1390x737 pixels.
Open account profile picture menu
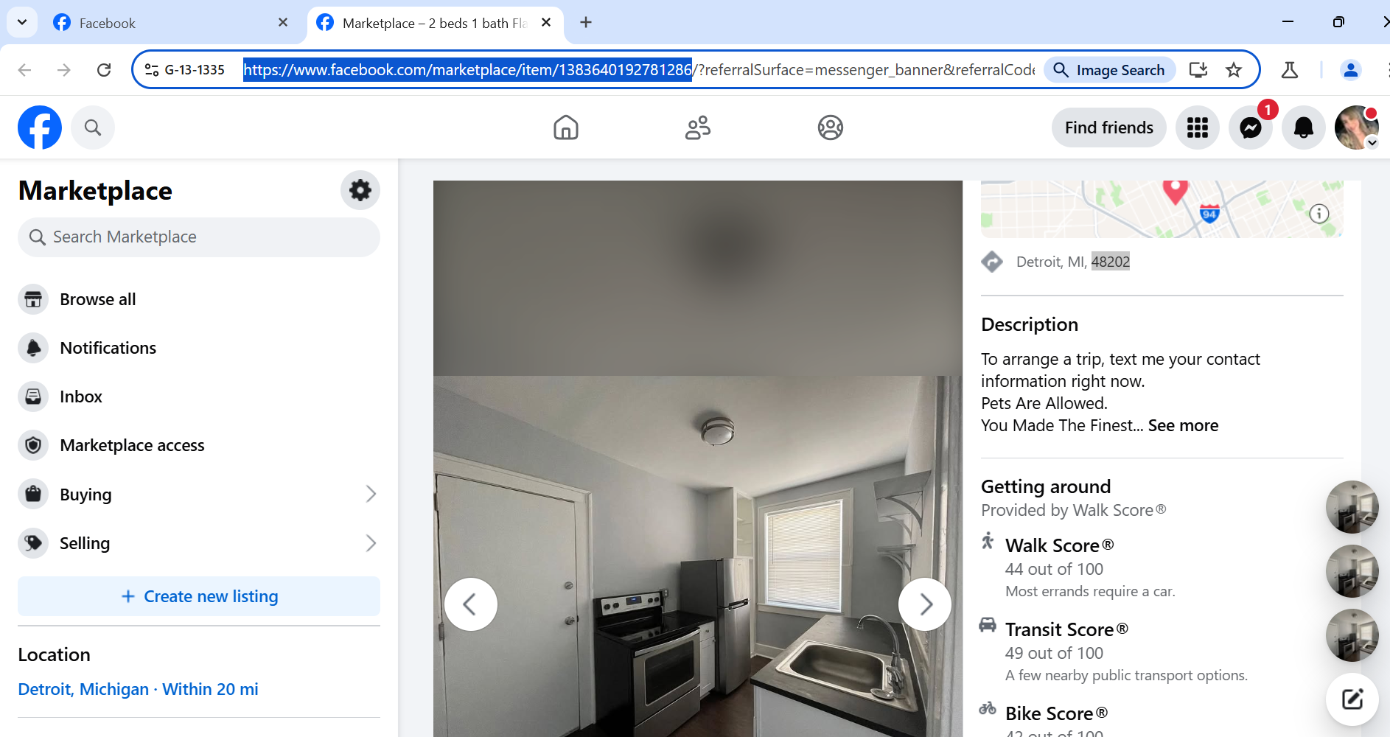tap(1356, 128)
